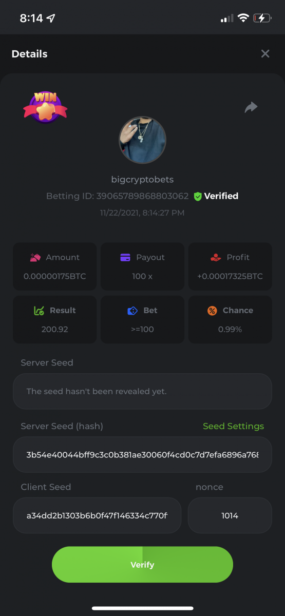Select the Server Seed field
Image resolution: width=285 pixels, height=616 pixels.
pyautogui.click(x=142, y=391)
